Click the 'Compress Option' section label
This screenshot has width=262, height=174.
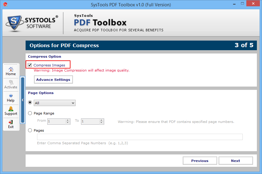[x=45, y=56]
